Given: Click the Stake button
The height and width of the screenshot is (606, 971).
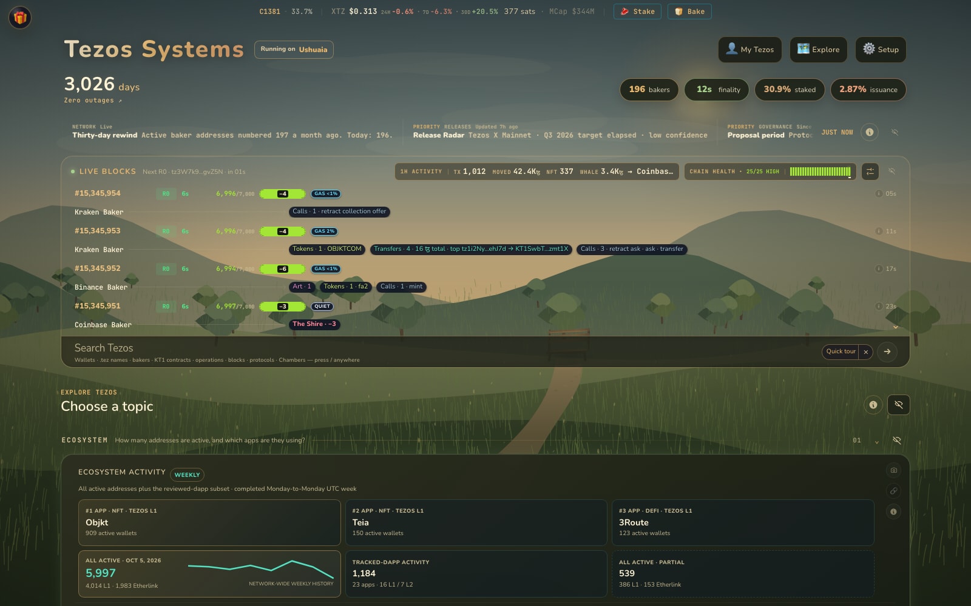Looking at the screenshot, I should (x=637, y=12).
